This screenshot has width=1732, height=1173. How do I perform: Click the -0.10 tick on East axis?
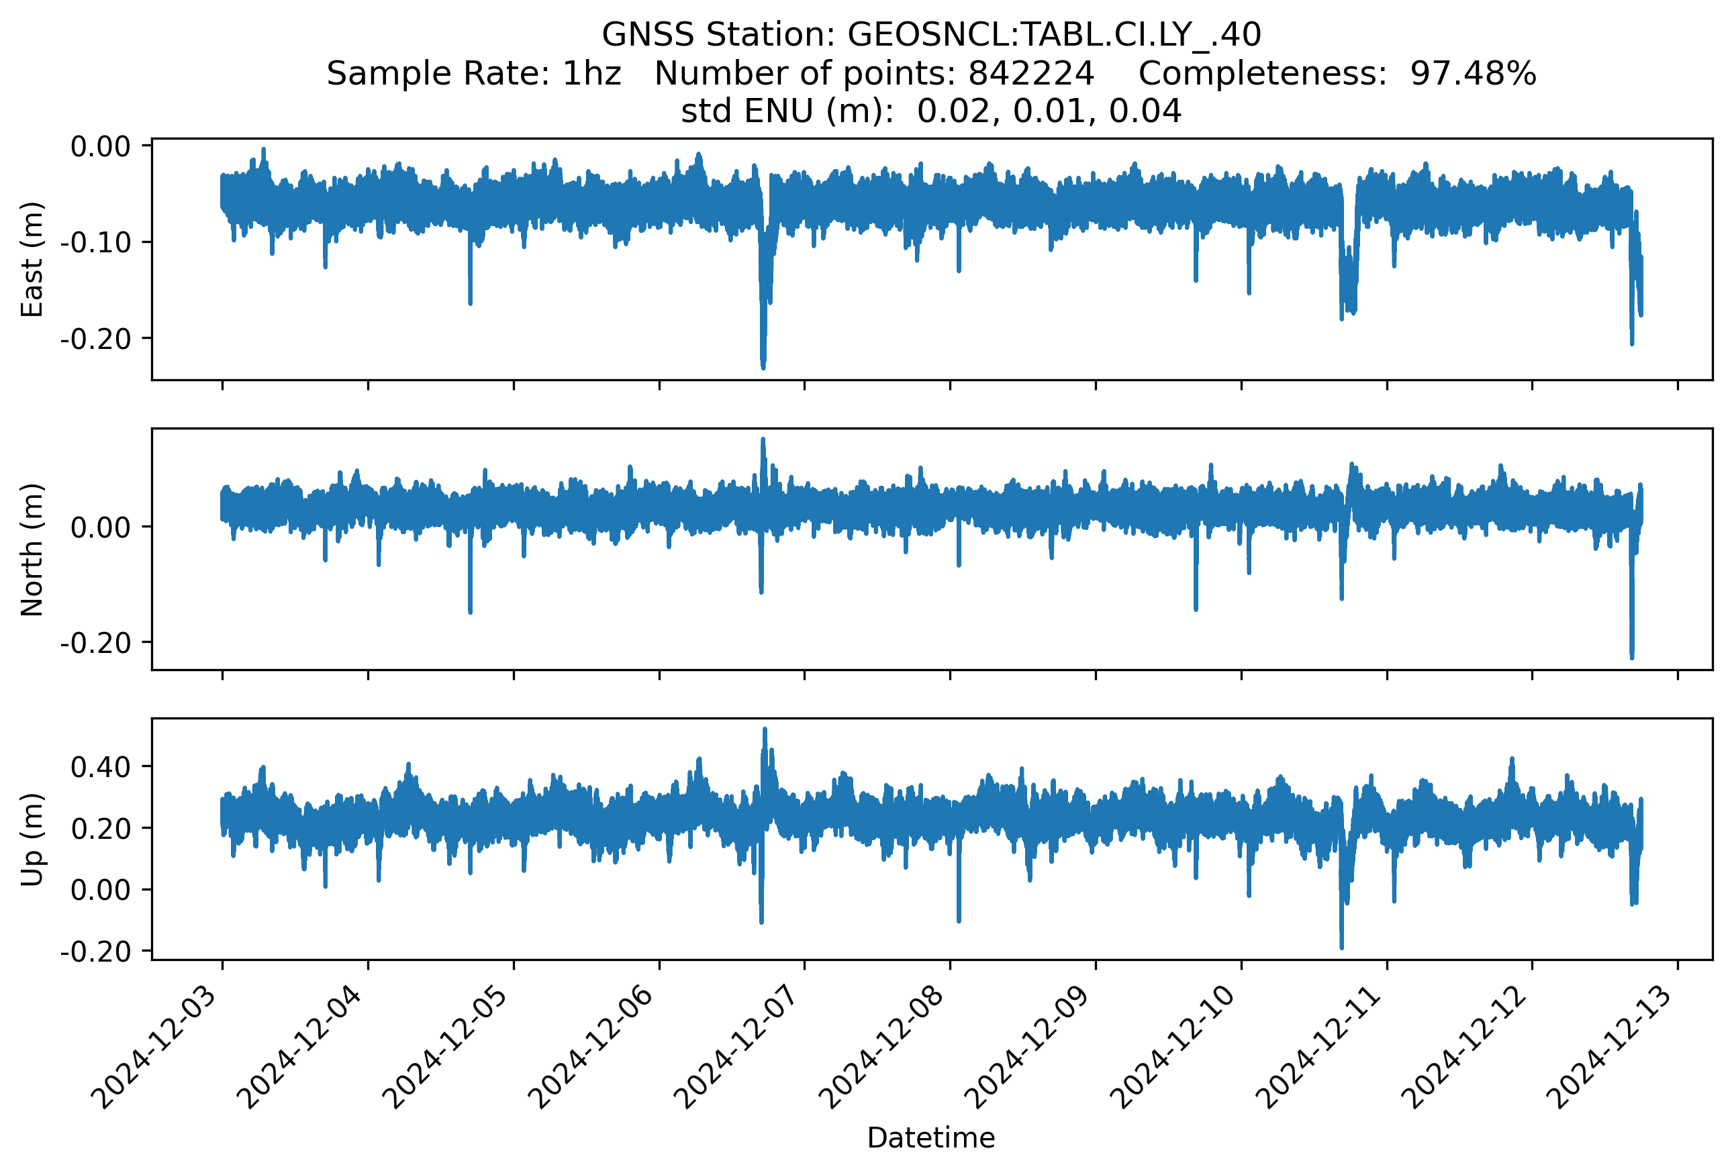[x=95, y=242]
